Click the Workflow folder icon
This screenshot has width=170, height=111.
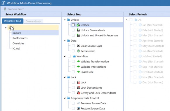pyautogui.click(x=74, y=56)
